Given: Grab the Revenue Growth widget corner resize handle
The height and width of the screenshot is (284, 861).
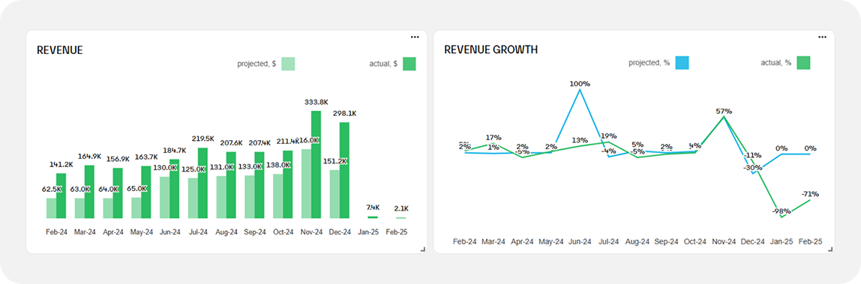Looking at the screenshot, I should [830, 250].
